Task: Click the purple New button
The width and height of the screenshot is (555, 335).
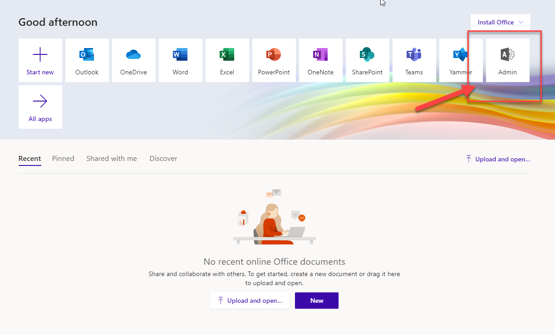Action: tap(317, 301)
